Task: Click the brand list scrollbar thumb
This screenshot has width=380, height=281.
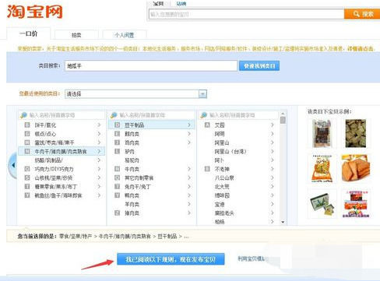Action: click(283, 120)
